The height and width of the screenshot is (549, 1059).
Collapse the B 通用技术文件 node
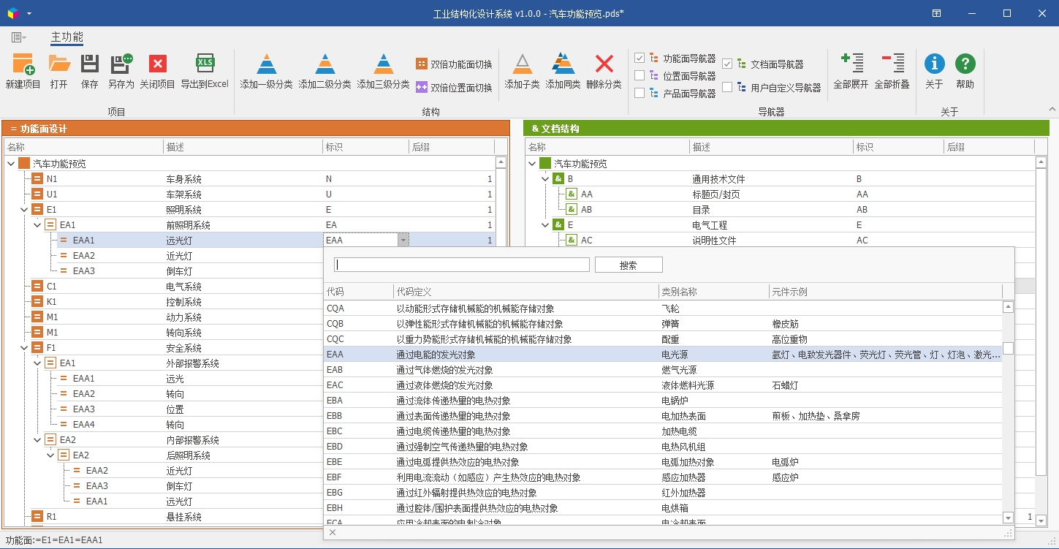pyautogui.click(x=545, y=179)
